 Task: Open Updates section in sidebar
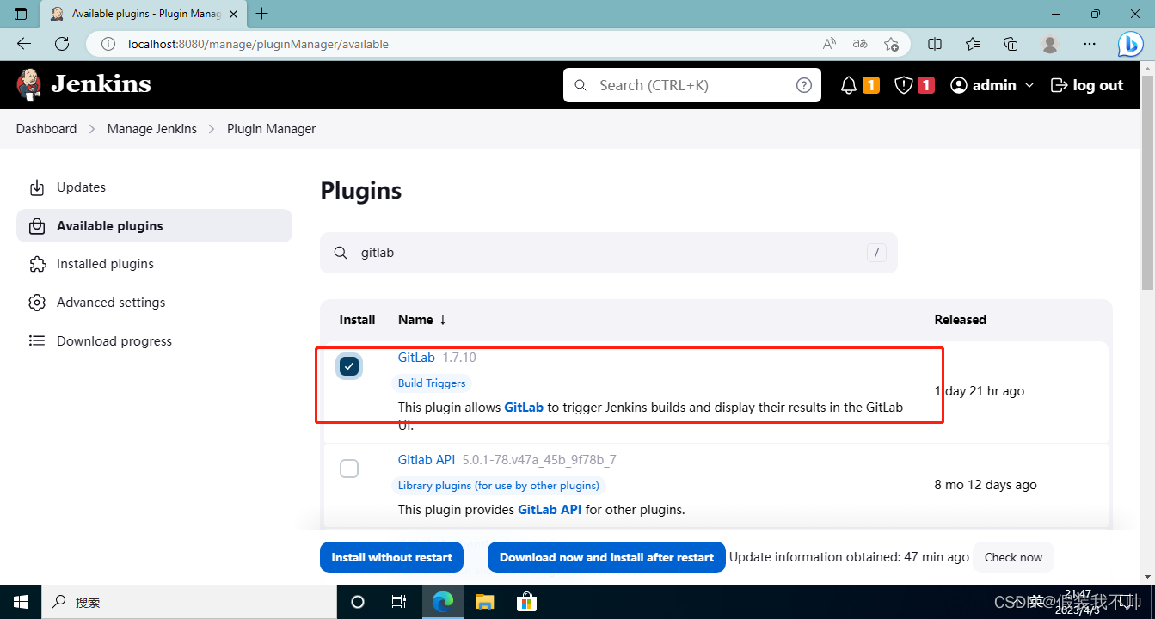(x=154, y=187)
